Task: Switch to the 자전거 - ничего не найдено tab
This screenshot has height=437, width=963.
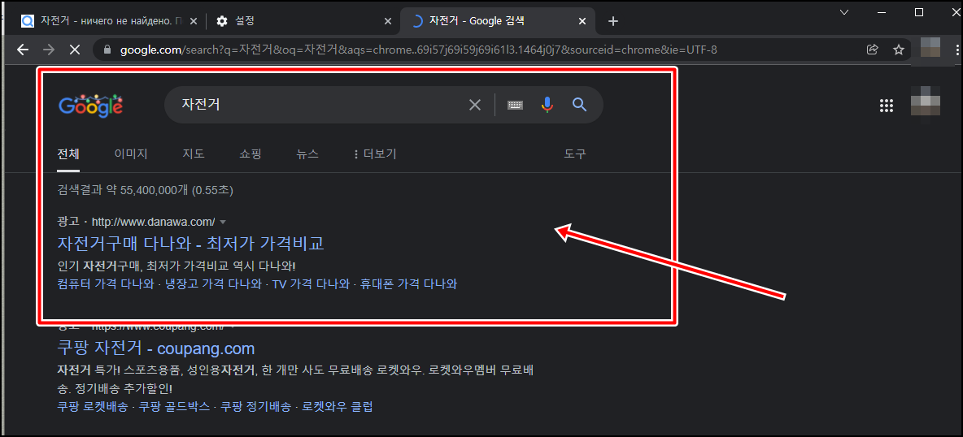Action: coord(109,21)
